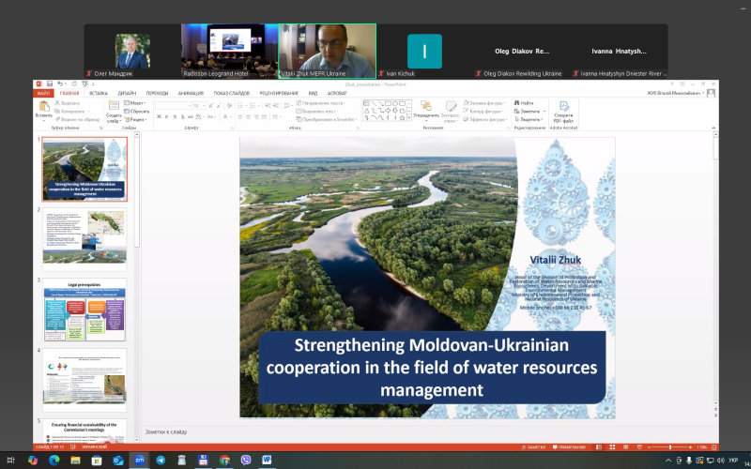Open the ДИЗАЙН (Design) tab
Viewport: 751px width, 469px height.
pos(127,93)
